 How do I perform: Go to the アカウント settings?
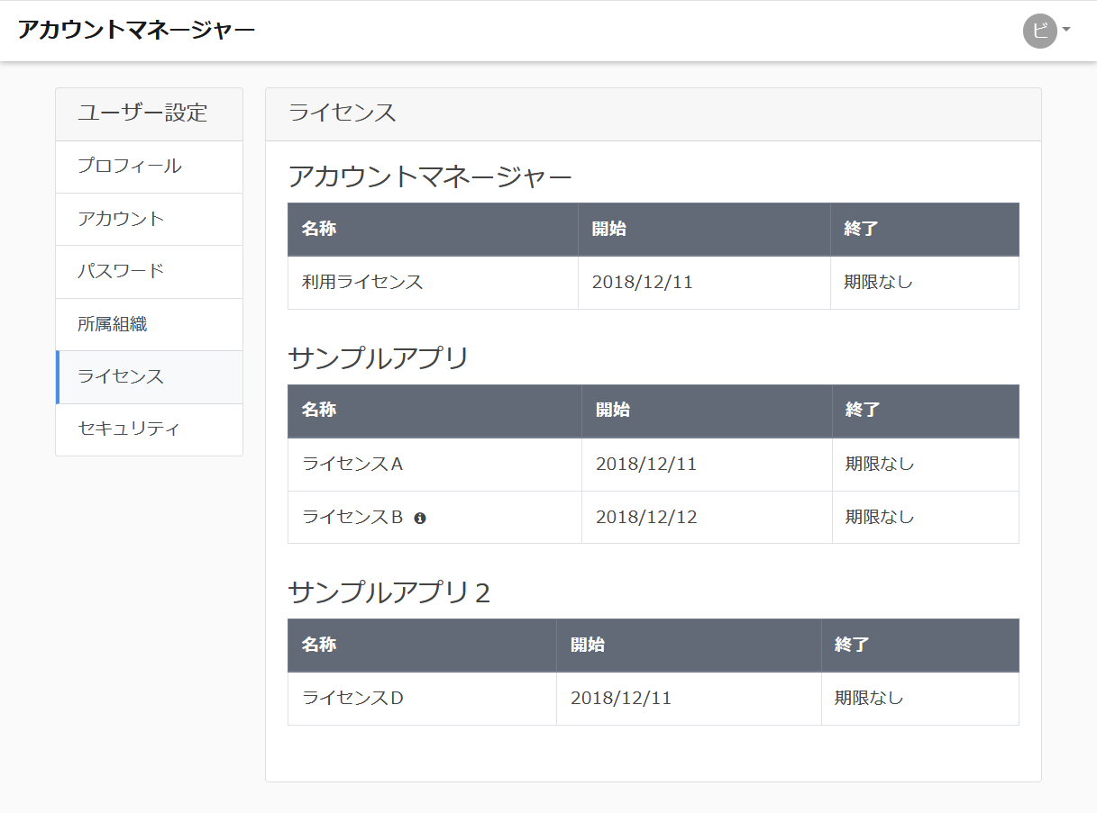point(122,219)
